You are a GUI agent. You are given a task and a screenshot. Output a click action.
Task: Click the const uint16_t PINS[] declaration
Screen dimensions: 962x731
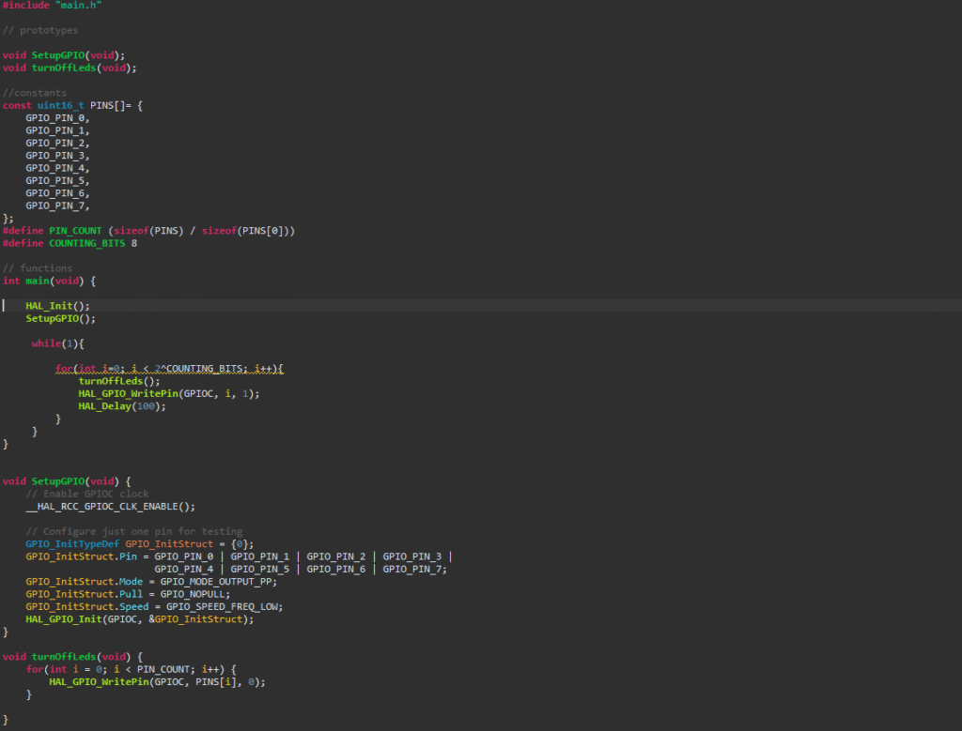pos(72,105)
